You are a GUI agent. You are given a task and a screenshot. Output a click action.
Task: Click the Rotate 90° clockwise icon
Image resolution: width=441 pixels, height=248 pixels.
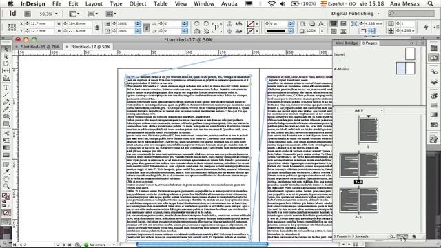pos(196,23)
